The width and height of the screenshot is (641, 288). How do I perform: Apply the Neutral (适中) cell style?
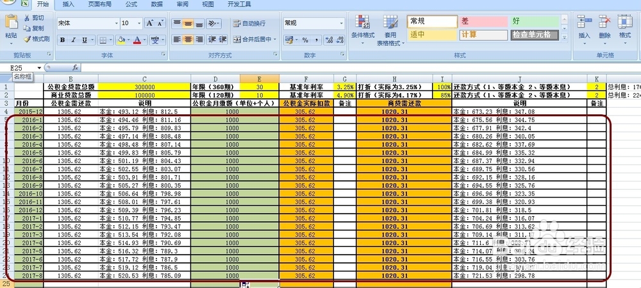click(432, 35)
